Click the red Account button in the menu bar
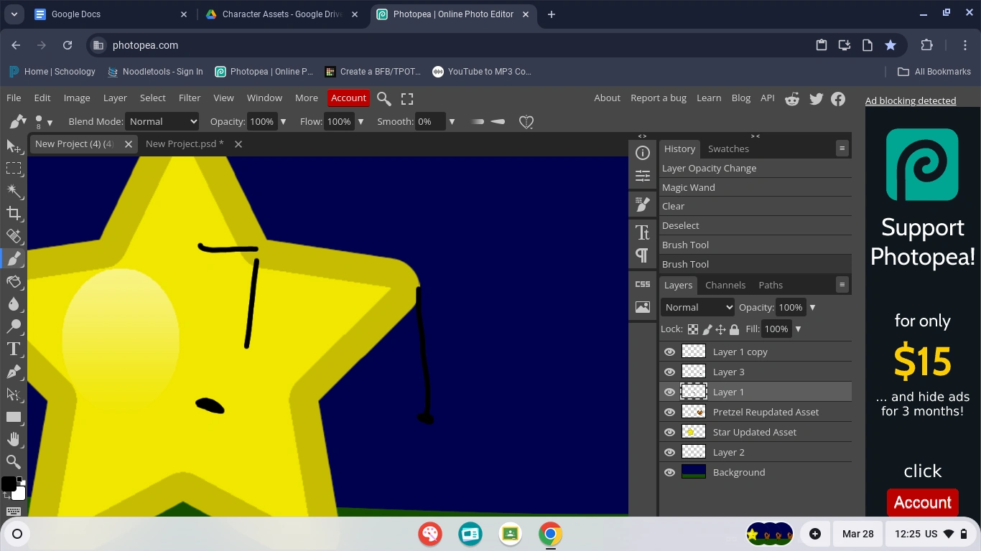The height and width of the screenshot is (551, 981). pos(348,98)
